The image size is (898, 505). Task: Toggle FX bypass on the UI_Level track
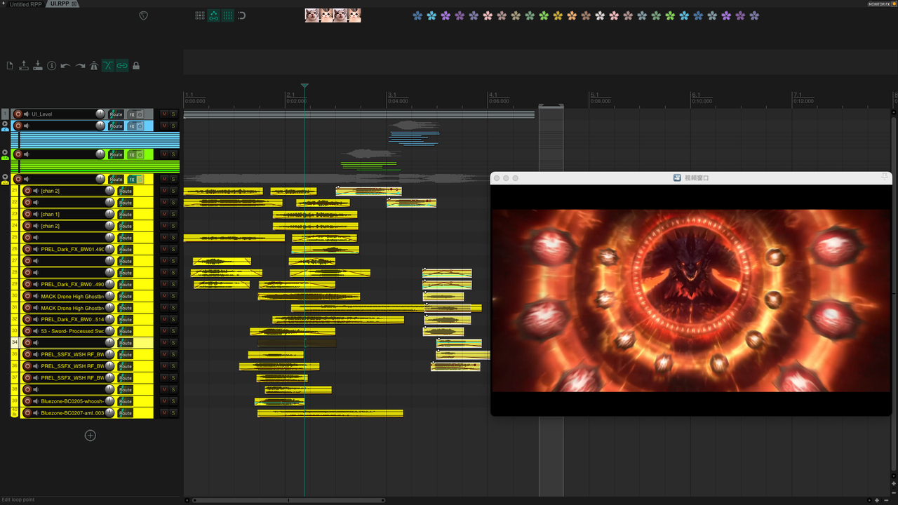(x=140, y=114)
